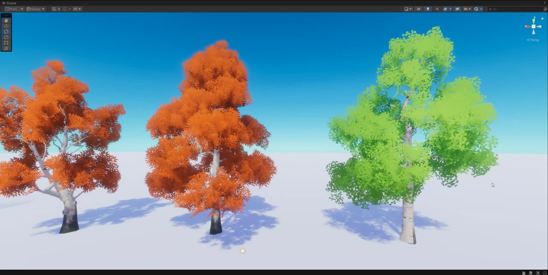Image resolution: width=548 pixels, height=275 pixels.
Task: Select the Scene tab
Action: click(9, 3)
